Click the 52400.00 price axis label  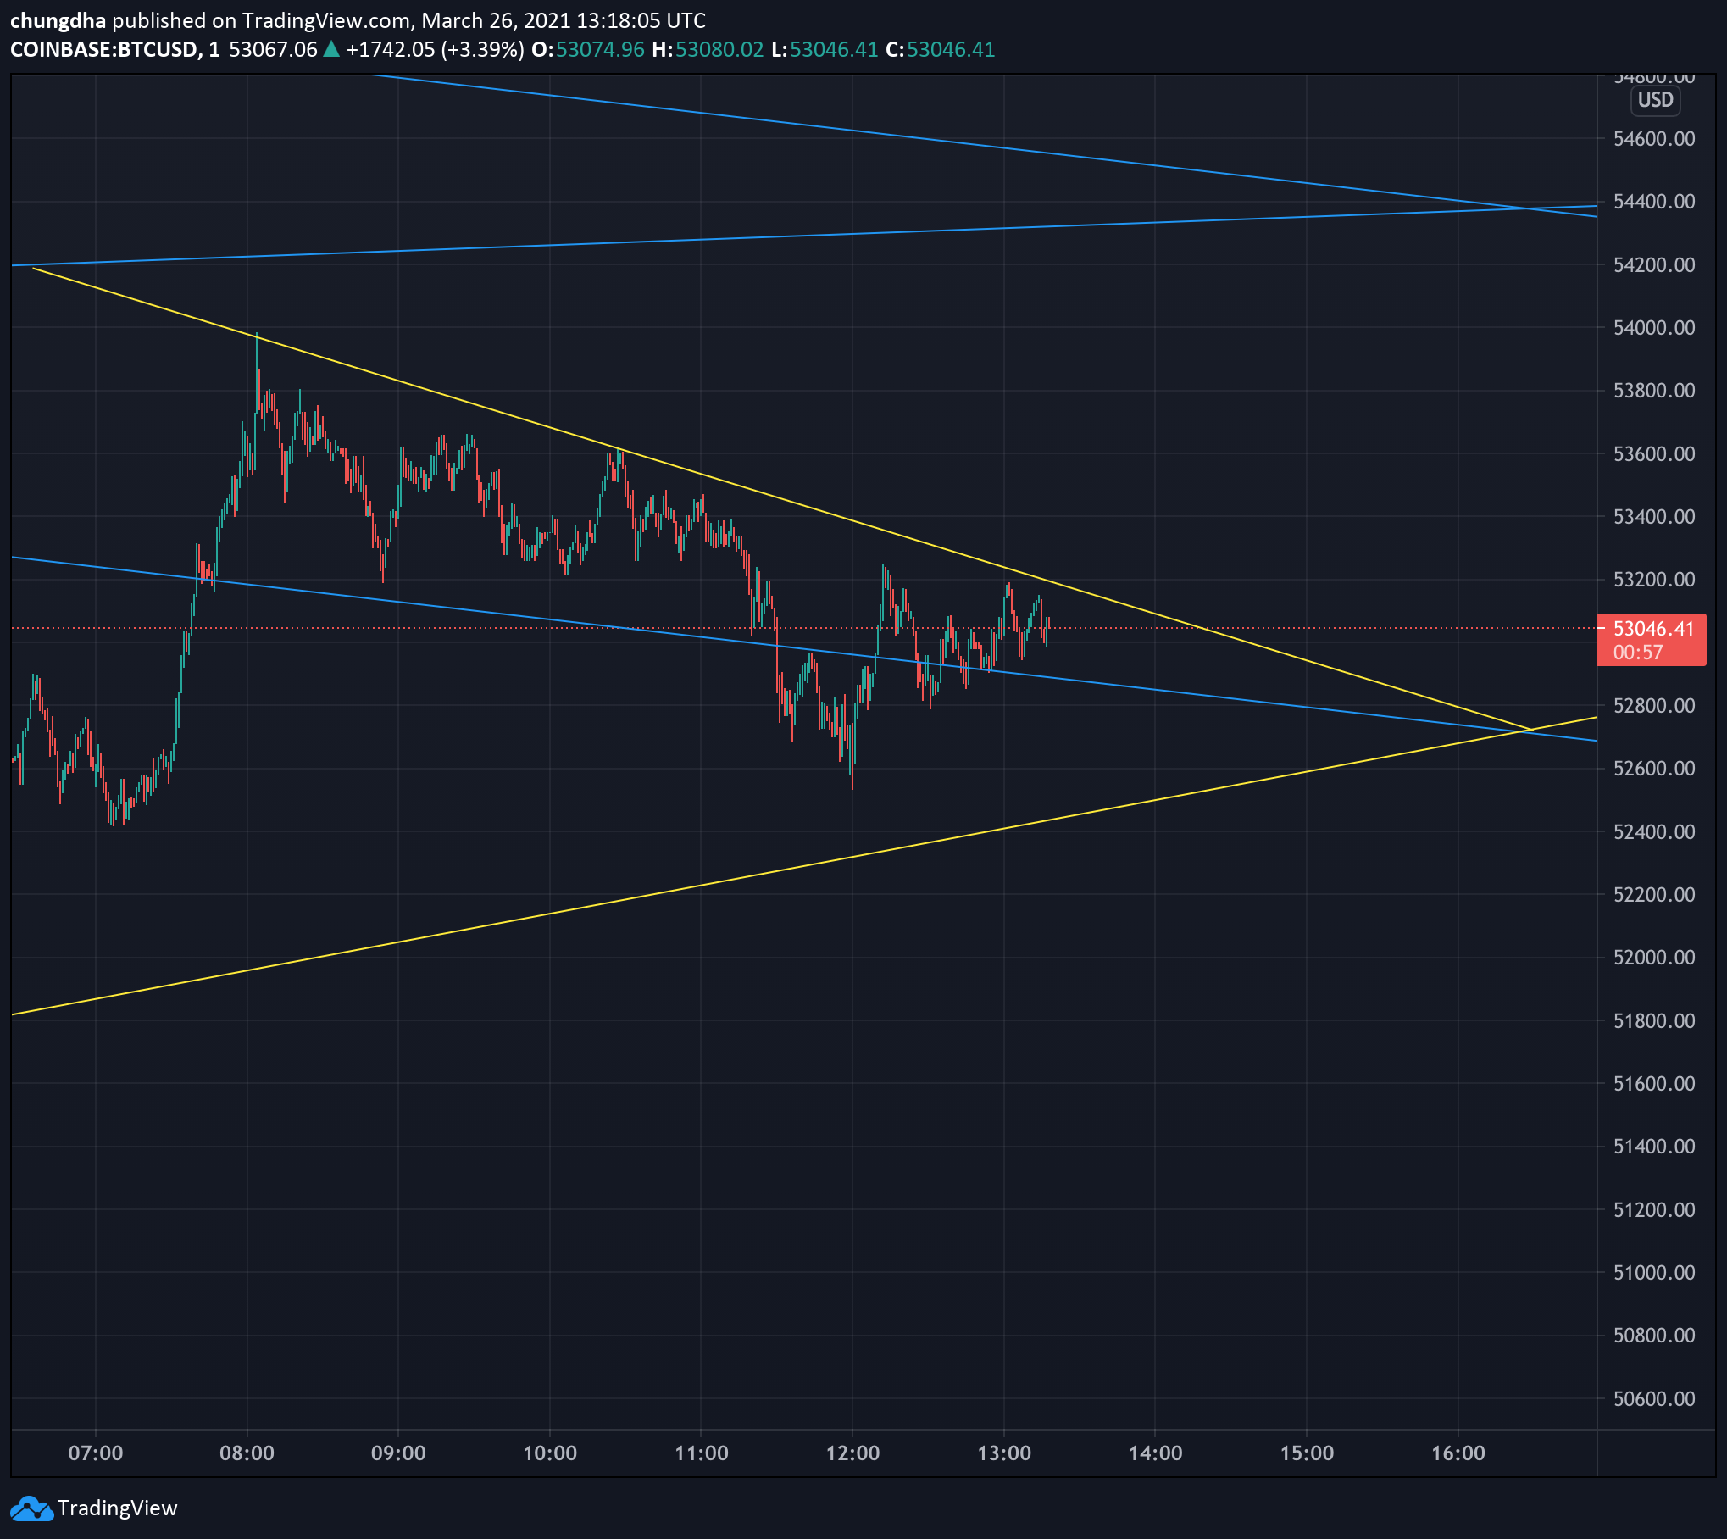coord(1654,832)
